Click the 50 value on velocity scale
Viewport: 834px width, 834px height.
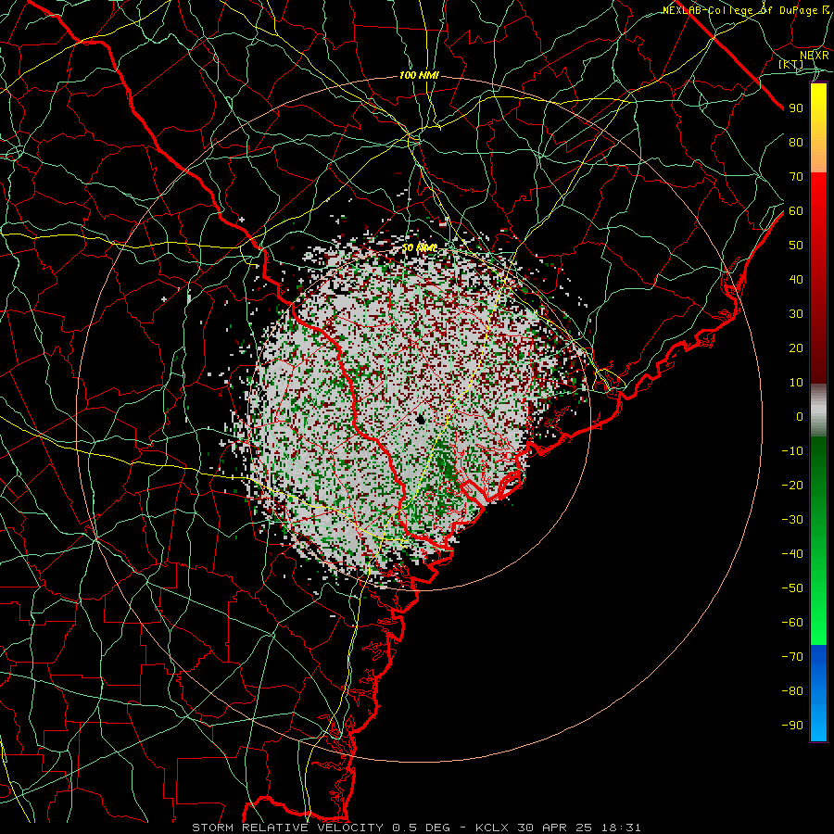click(x=796, y=246)
